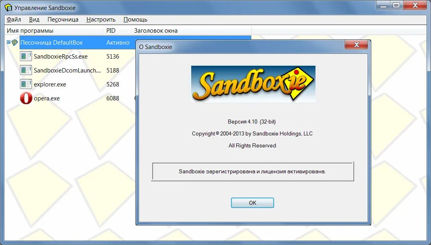Select the opera.exe process name
Viewport: 431px width, 245px height.
[47, 98]
